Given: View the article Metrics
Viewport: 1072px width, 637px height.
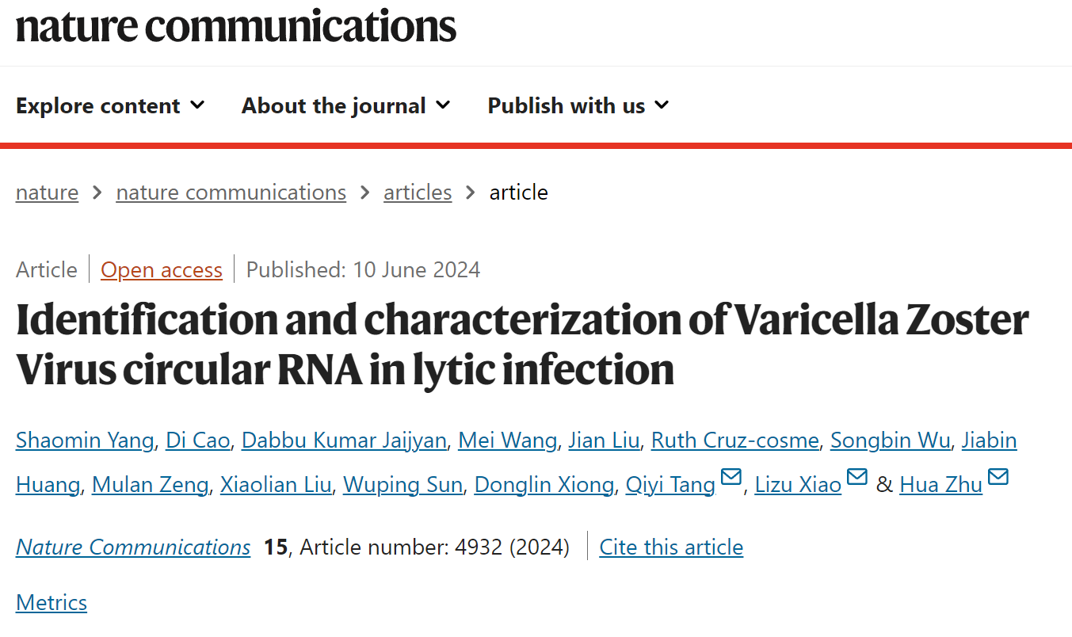Looking at the screenshot, I should click(x=52, y=603).
